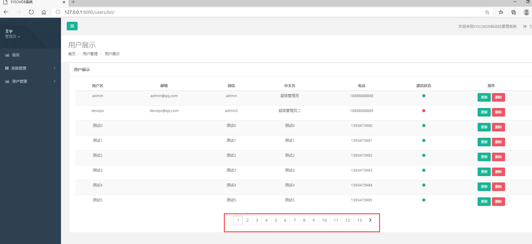Click the 用户管理 breadcrumb link
The width and height of the screenshot is (532, 244).
pyautogui.click(x=90, y=54)
